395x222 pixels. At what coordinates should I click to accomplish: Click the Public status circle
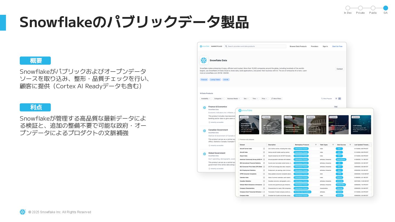click(373, 8)
